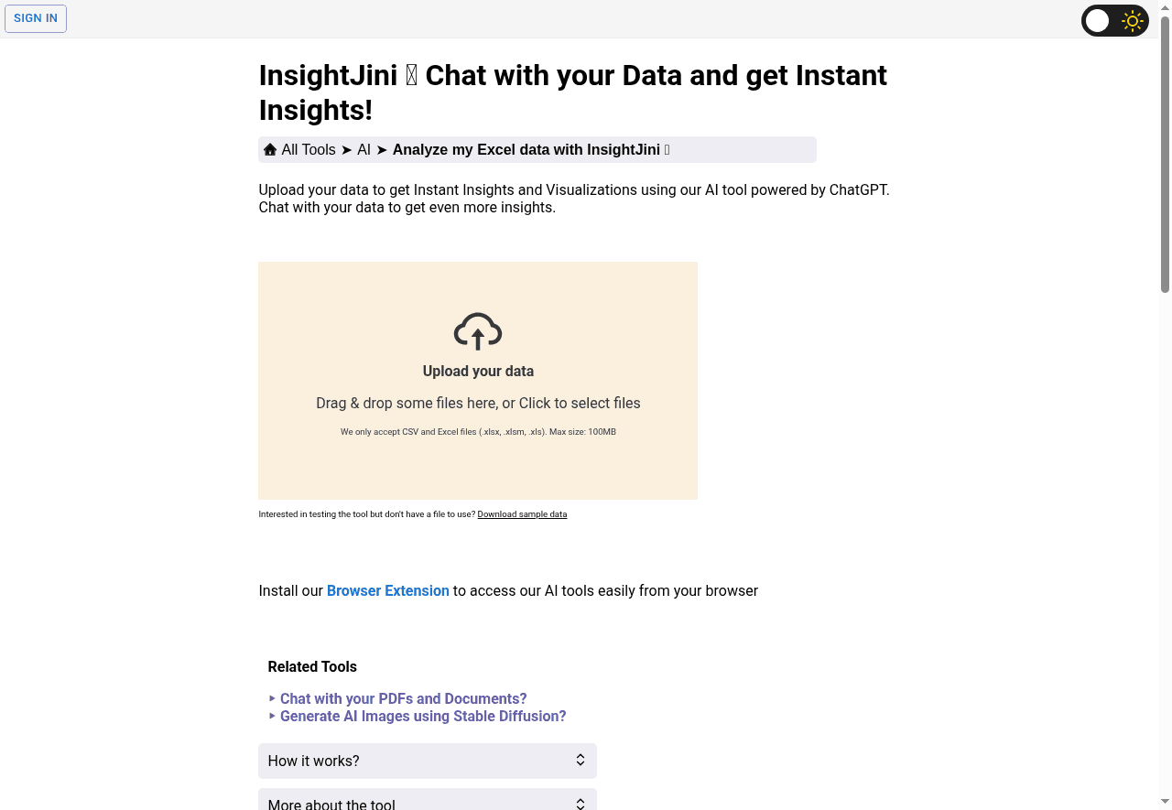
Task: Select the sun icon on the theme switch
Action: tap(1132, 20)
